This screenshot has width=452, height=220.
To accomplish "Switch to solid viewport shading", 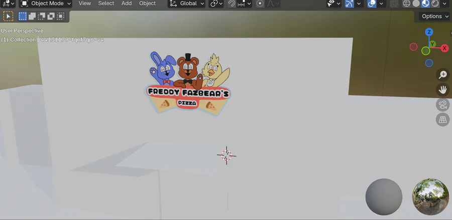I will tap(416, 4).
